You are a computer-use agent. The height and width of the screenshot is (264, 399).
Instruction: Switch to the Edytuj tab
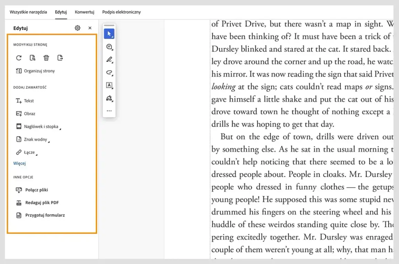(x=61, y=12)
